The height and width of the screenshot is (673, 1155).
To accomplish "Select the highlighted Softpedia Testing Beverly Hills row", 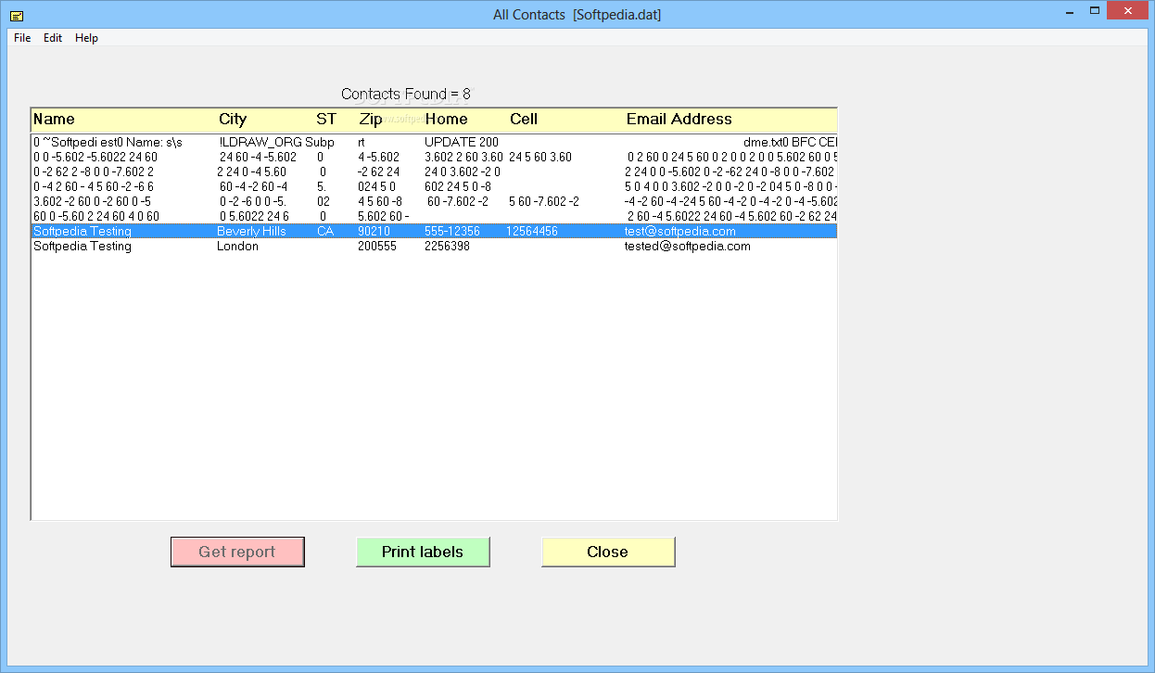I will 434,231.
